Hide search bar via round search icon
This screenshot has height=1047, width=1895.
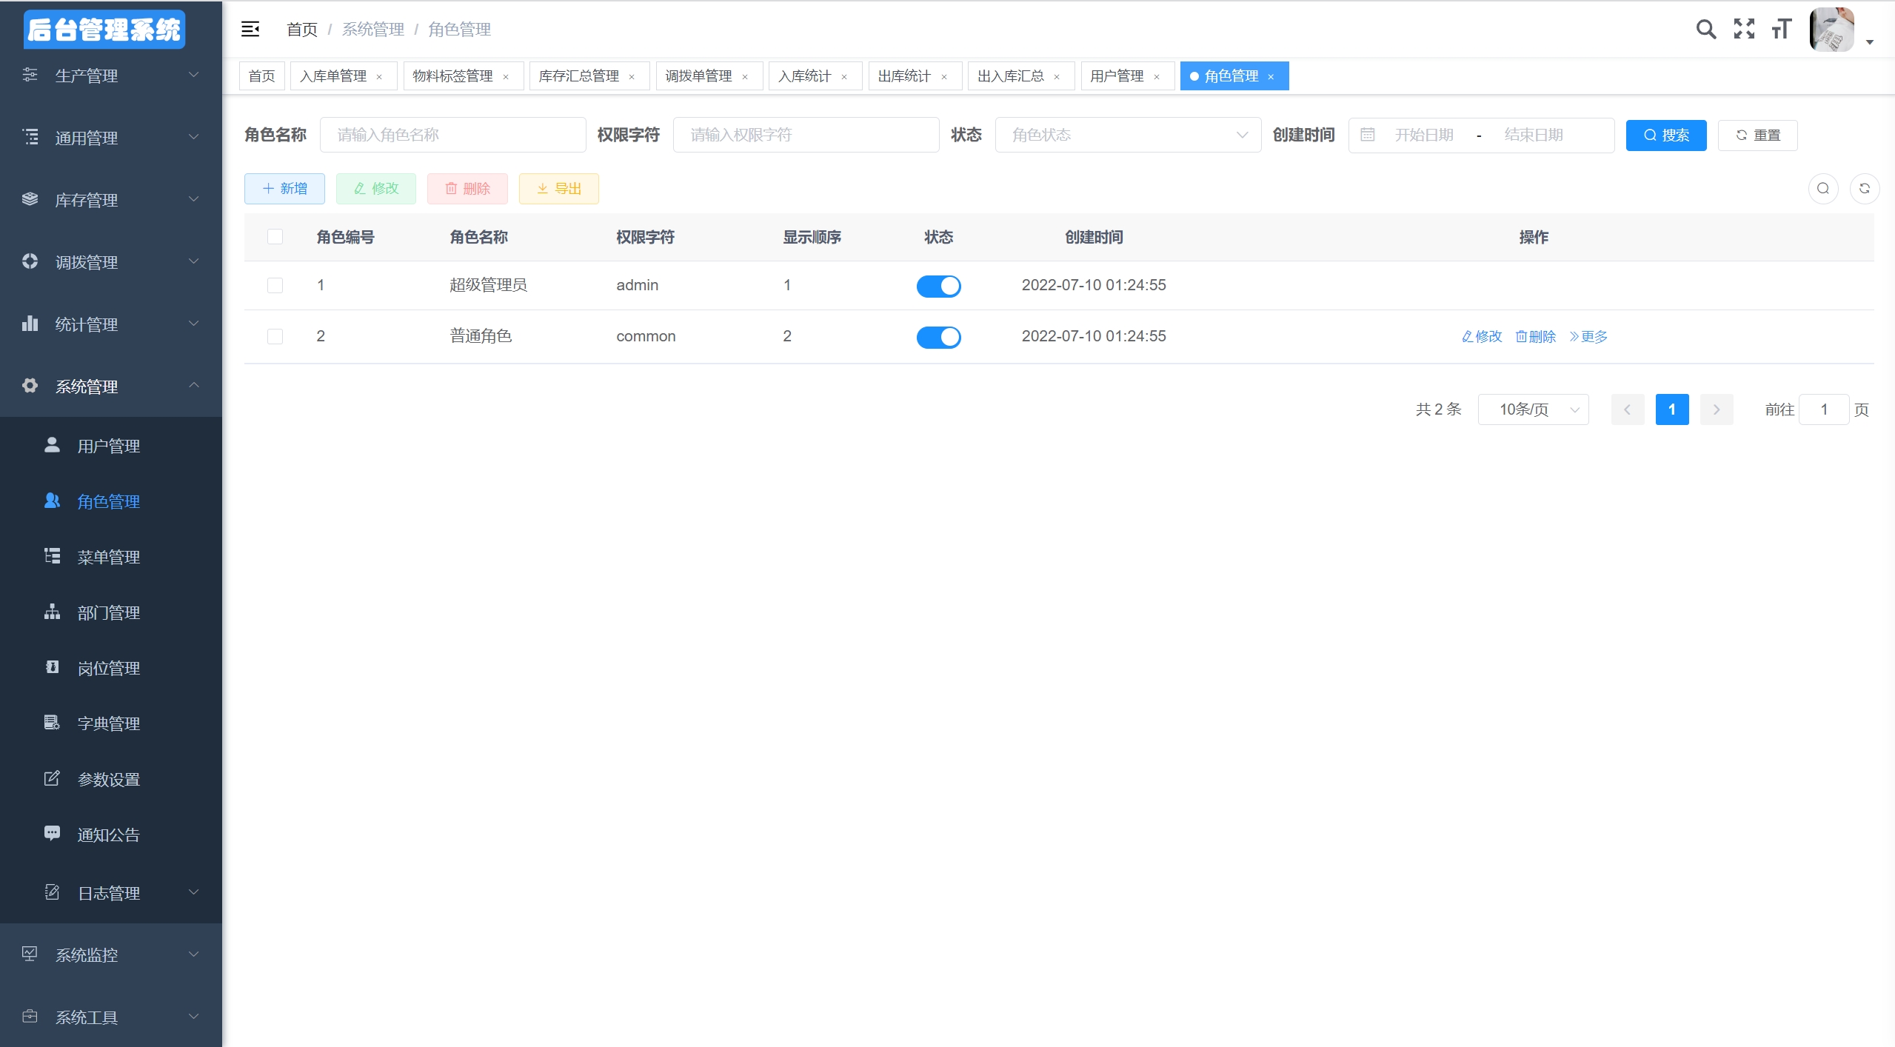1822,189
